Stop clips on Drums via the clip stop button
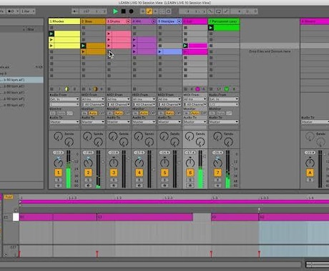Viewport: 329px width, 271px height. 109,89
